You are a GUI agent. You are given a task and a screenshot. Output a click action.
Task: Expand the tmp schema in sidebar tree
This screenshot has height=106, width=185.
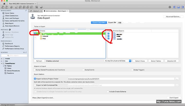pos(2,61)
